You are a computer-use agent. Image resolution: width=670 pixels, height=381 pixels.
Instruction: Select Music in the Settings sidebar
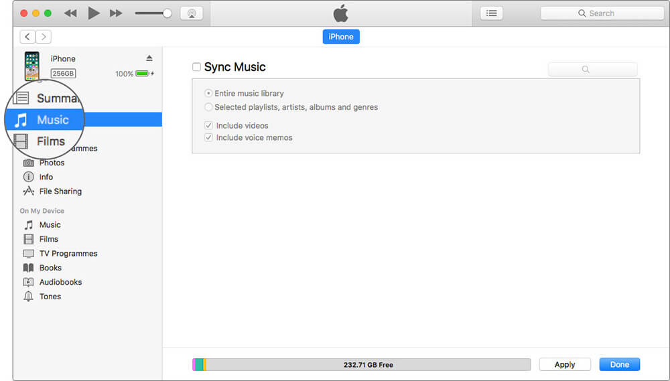[x=83, y=120]
